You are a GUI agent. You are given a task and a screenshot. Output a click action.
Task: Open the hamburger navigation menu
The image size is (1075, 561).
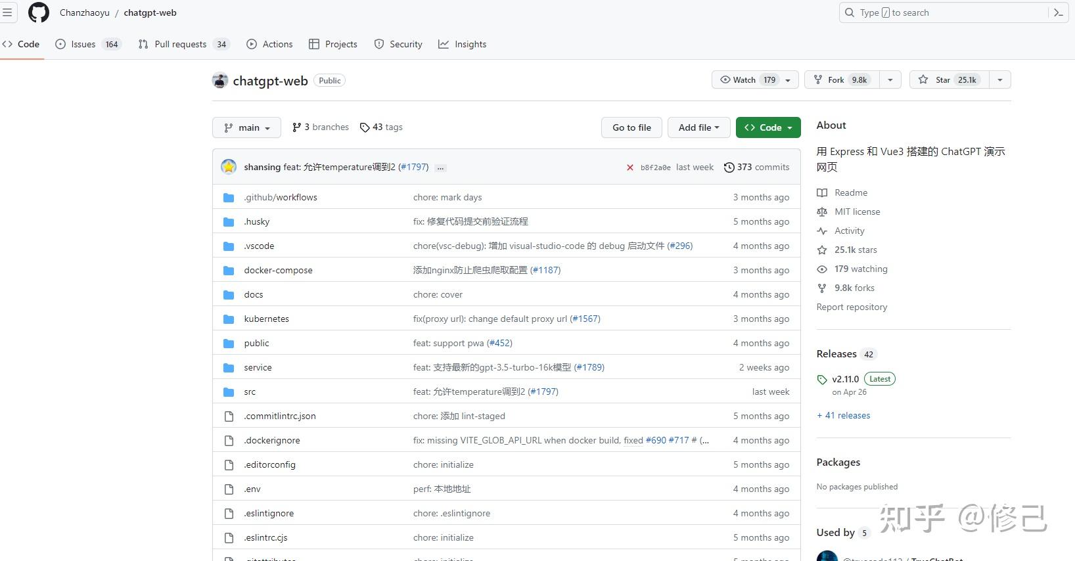pos(7,12)
